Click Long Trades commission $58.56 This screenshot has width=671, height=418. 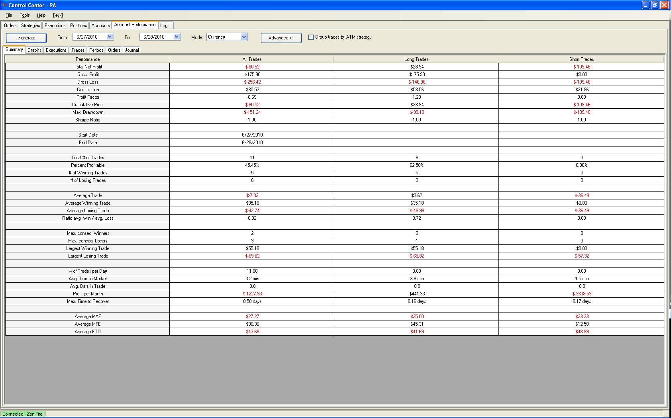[x=417, y=90]
